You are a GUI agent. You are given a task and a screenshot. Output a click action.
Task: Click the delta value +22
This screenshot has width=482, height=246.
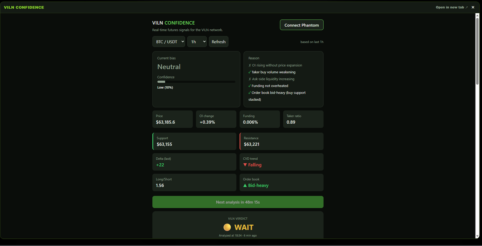(x=160, y=165)
